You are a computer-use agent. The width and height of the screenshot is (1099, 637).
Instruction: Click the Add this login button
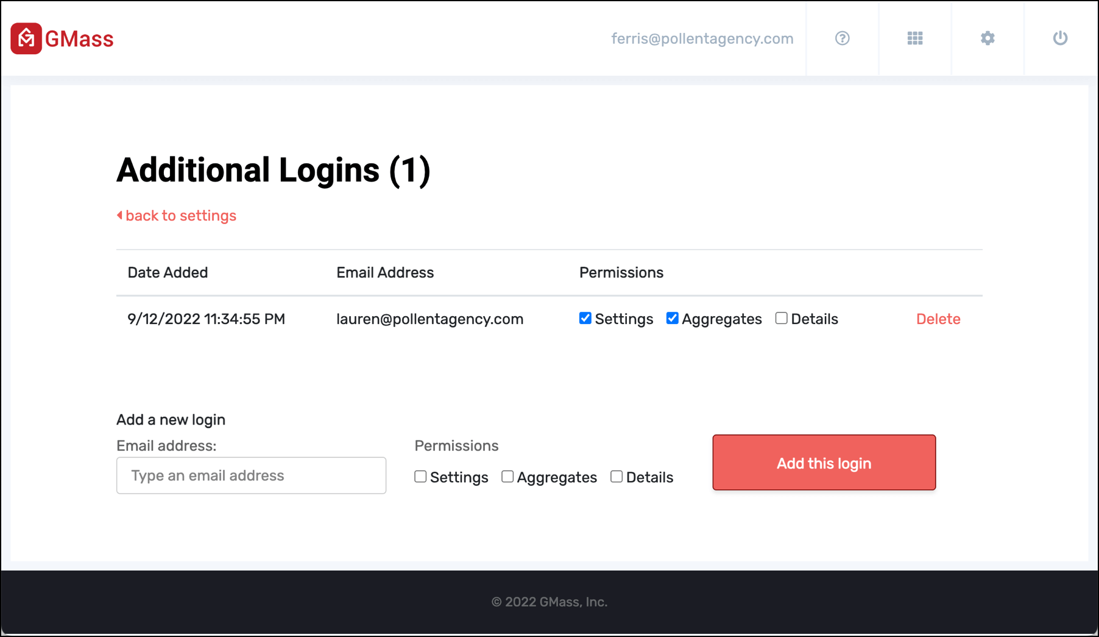click(x=824, y=462)
